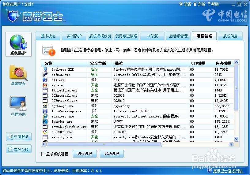Click the Axialis IconWorkshop description

point(132,111)
